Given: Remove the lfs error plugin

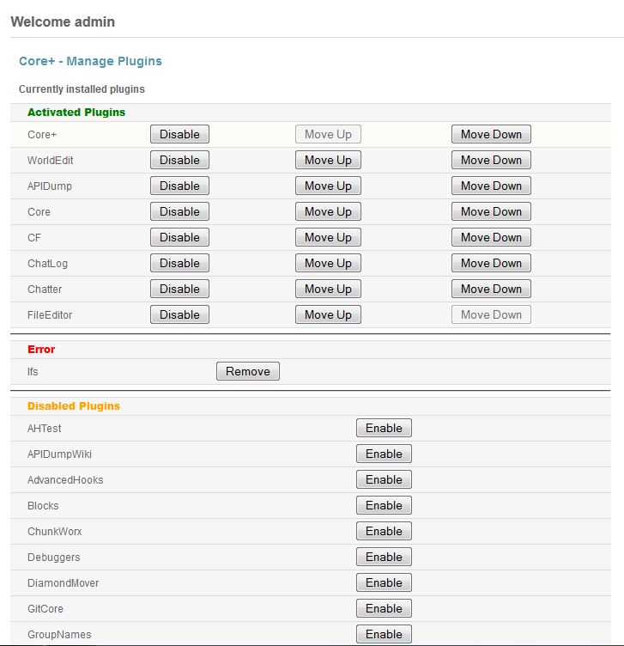Looking at the screenshot, I should (247, 371).
